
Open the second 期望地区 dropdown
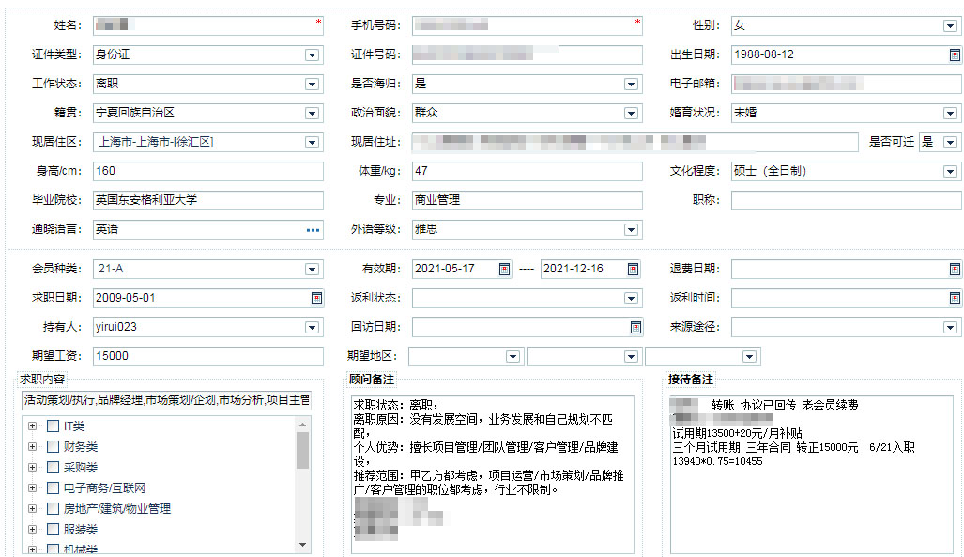pos(631,356)
